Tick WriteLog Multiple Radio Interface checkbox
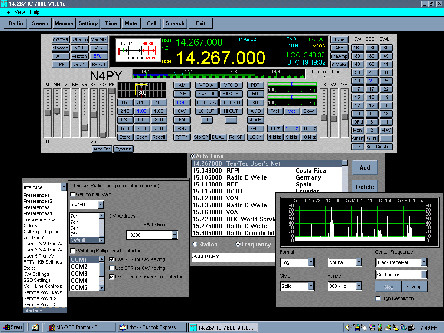 (72, 251)
